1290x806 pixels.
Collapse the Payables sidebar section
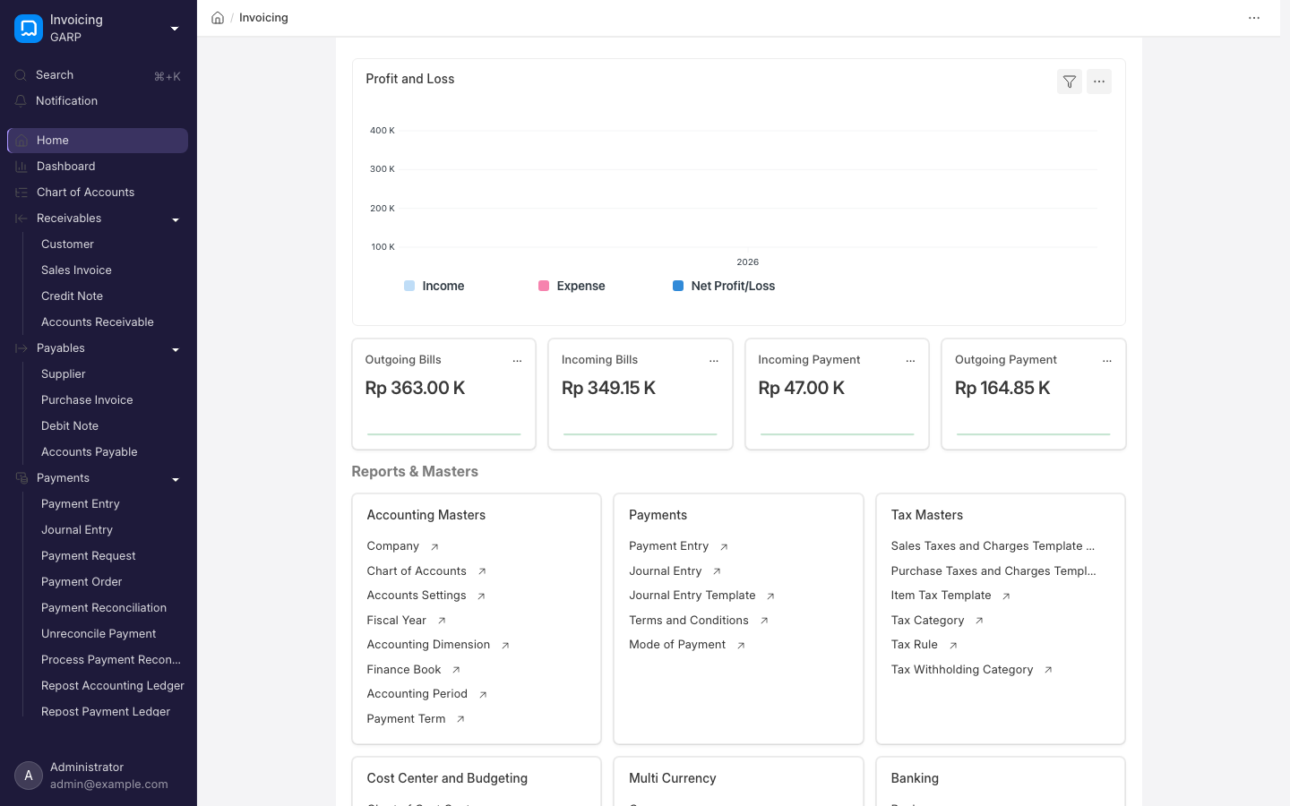pyautogui.click(x=176, y=350)
